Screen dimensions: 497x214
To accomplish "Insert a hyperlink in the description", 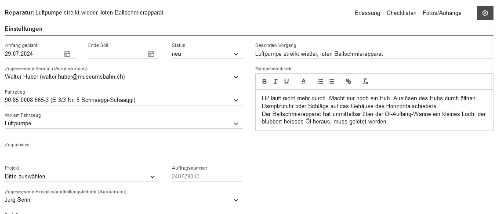I will point(348,81).
